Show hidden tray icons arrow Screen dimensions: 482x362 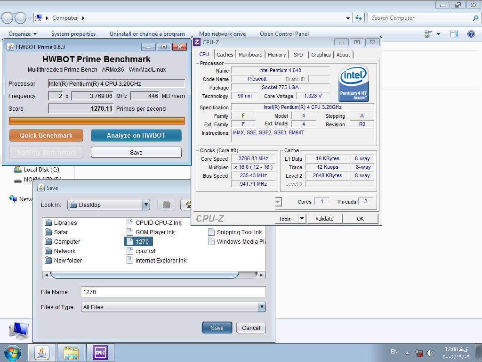[x=407, y=353]
